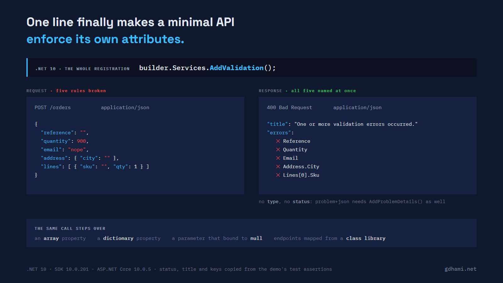The height and width of the screenshot is (283, 503).
Task: Click the '400 Bad Request' status text
Action: click(290, 108)
